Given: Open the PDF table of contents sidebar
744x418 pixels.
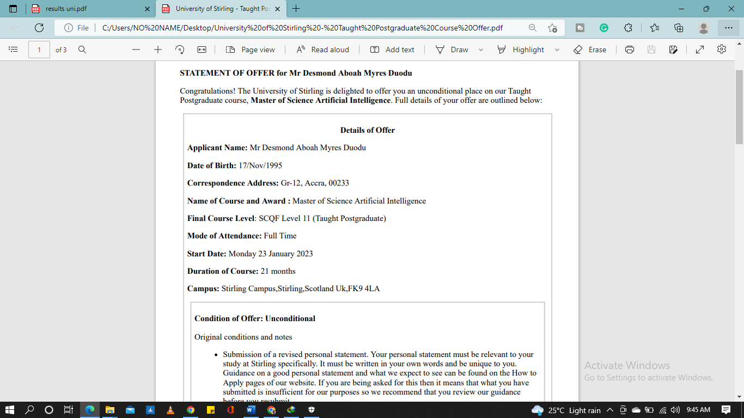Looking at the screenshot, I should coord(14,50).
